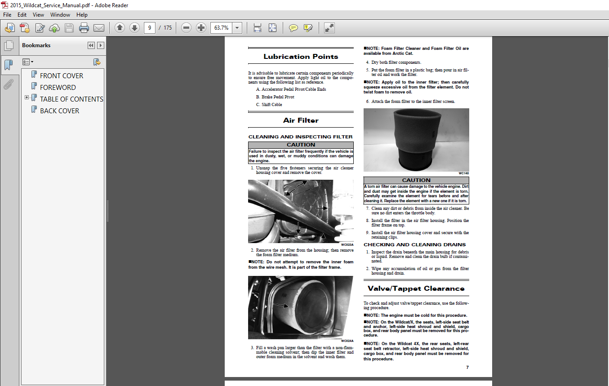Viewport: 609px width, 386px height.
Task: Click the right-arrow button in the Bookmarks header
Action: coord(101,45)
